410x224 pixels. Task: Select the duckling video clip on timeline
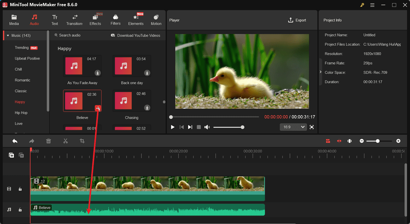148,189
